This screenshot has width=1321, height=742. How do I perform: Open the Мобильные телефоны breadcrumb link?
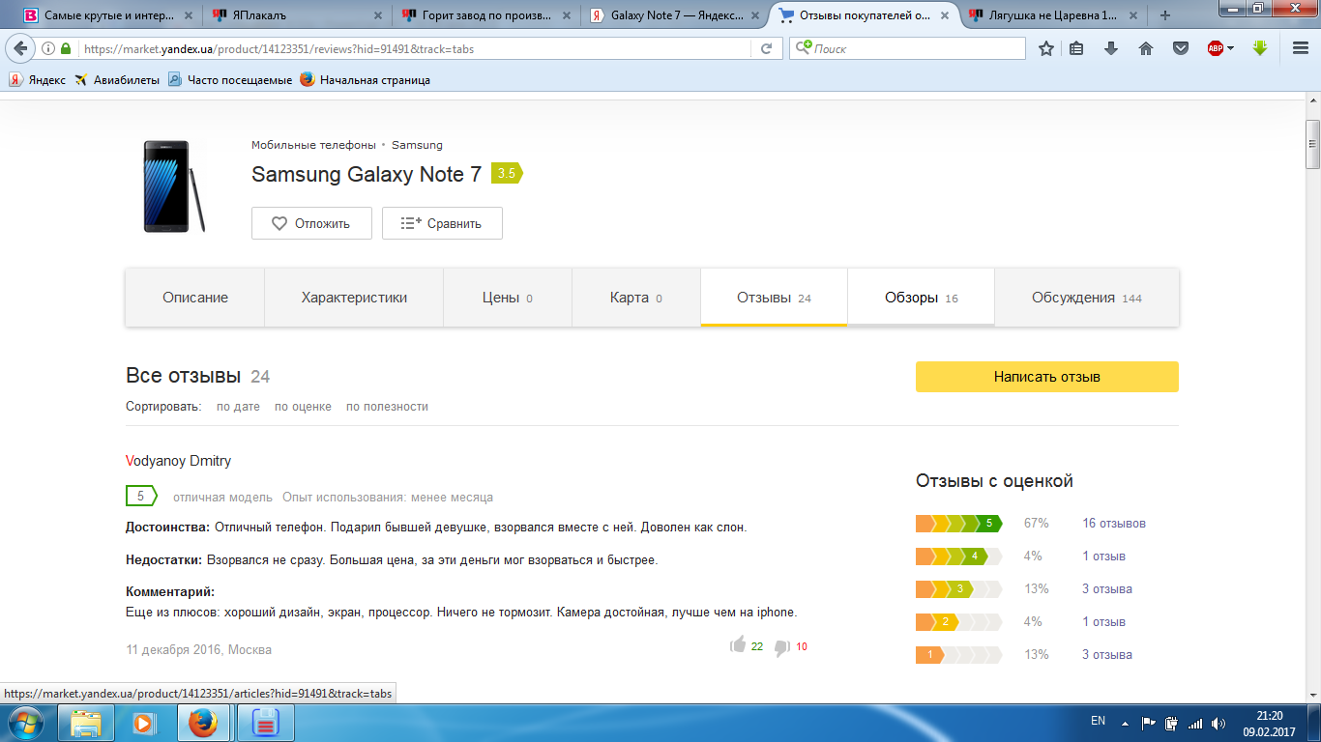click(x=313, y=145)
